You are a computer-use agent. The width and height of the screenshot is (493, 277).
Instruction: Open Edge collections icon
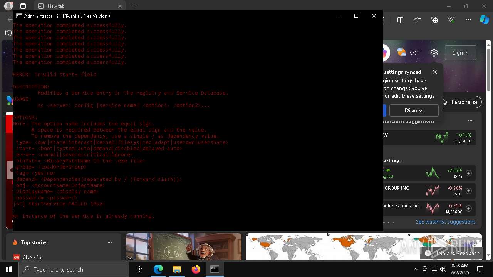(434, 20)
